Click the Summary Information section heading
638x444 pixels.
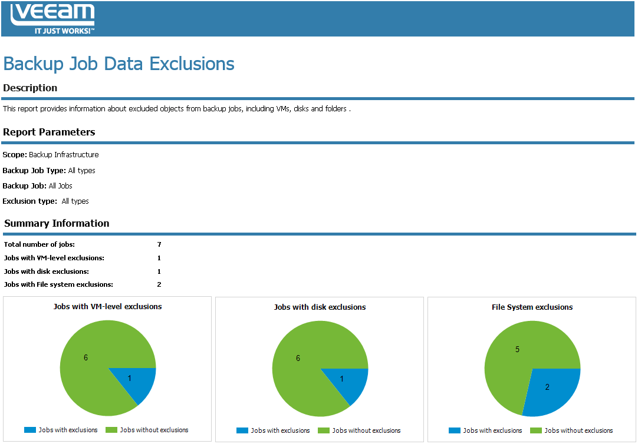point(57,223)
